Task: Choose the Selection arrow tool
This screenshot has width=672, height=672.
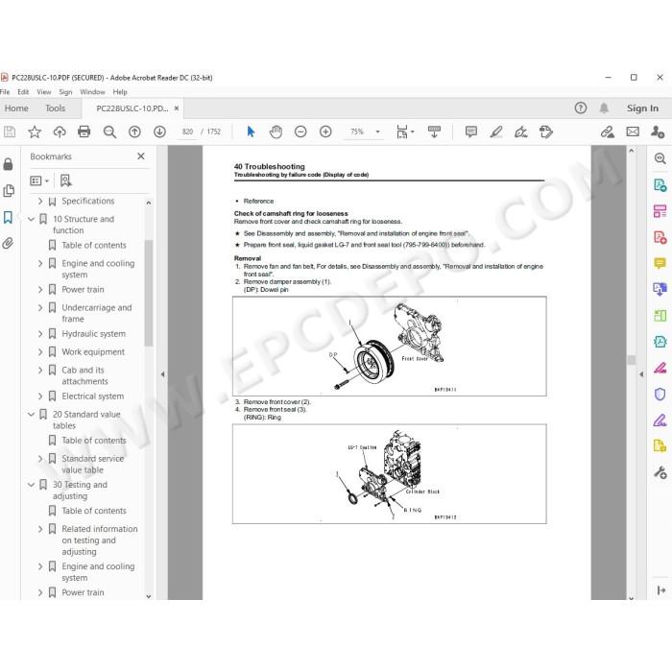Action: 251,132
